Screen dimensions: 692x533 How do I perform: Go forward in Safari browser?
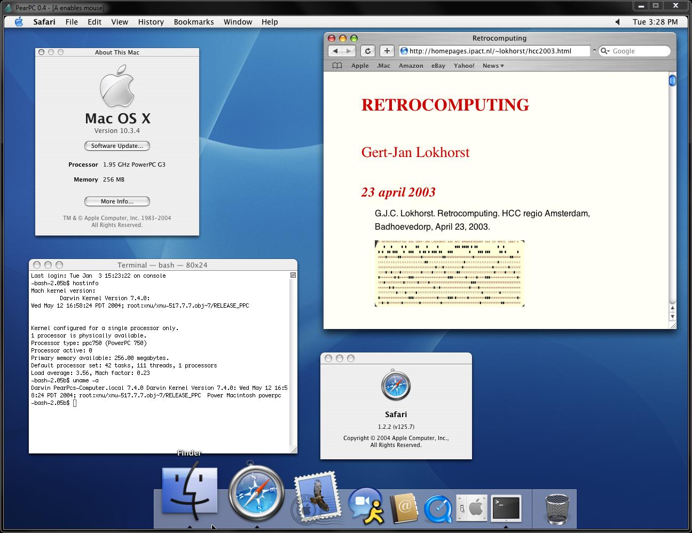click(349, 51)
